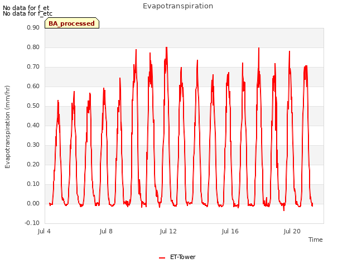Click the 0.10 y-axis value
Viewport: 357px width, 268px height.
click(x=33, y=184)
